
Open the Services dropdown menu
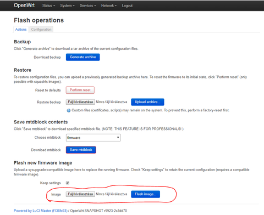coord(88,5)
